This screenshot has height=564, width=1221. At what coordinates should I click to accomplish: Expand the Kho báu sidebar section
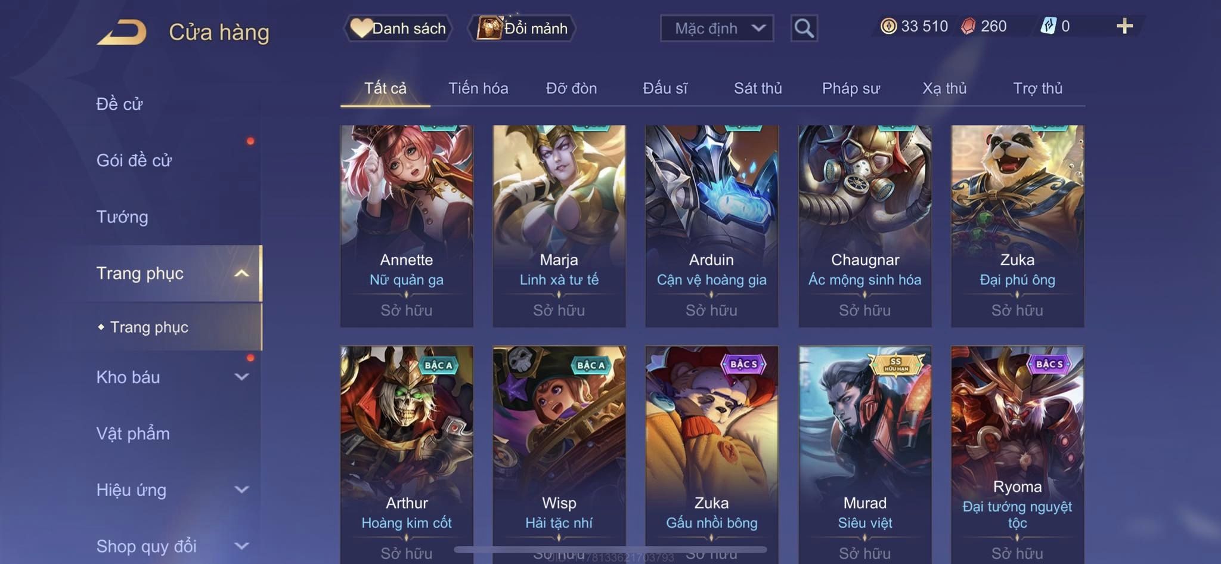(x=241, y=377)
